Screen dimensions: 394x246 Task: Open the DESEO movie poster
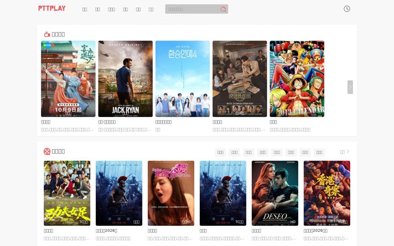[275, 193]
